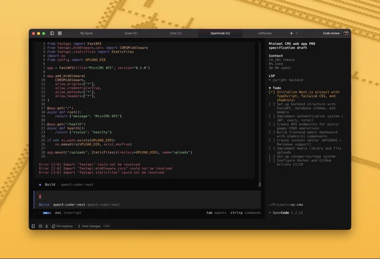The image size is (380, 259).
Task: Click the View changes button
Action: 94,226
